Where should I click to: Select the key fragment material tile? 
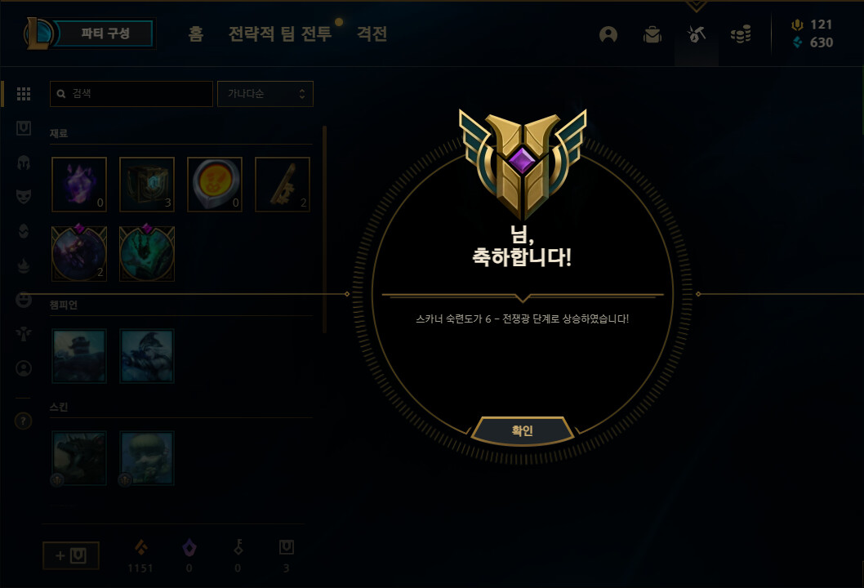pos(282,185)
